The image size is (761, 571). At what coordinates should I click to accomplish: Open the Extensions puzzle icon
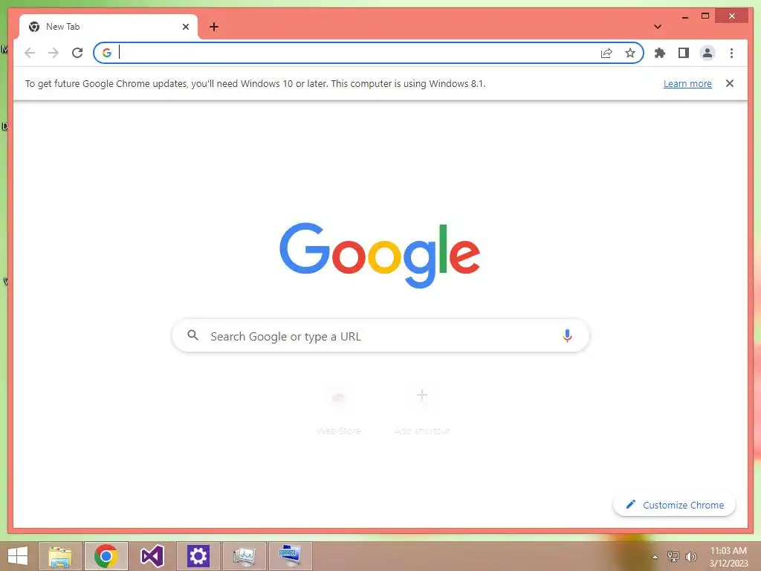(x=660, y=53)
